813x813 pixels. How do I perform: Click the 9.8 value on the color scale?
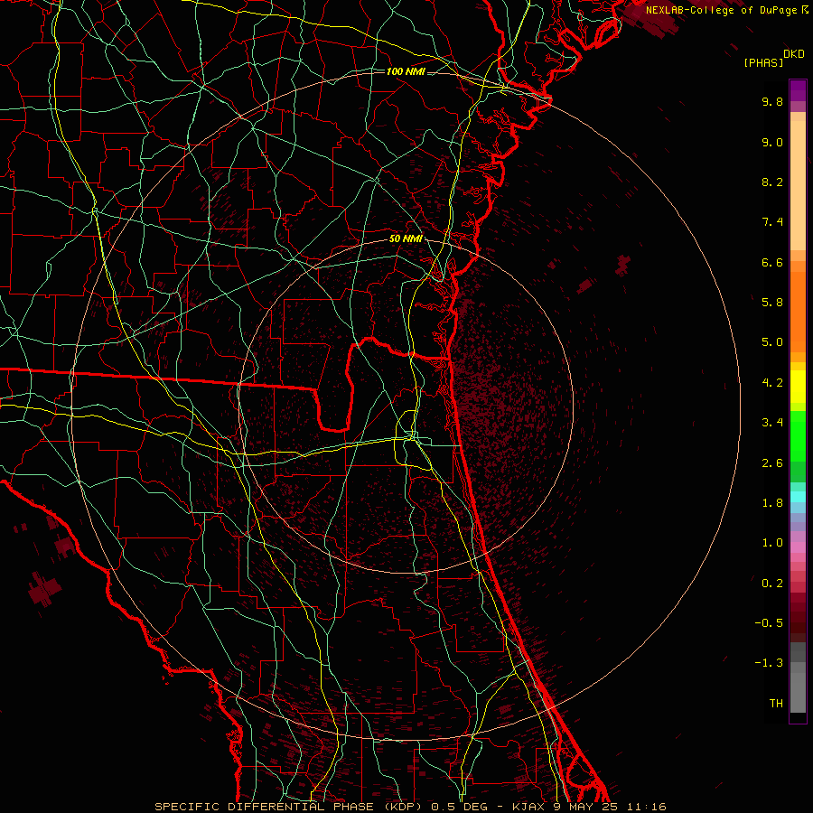click(772, 101)
